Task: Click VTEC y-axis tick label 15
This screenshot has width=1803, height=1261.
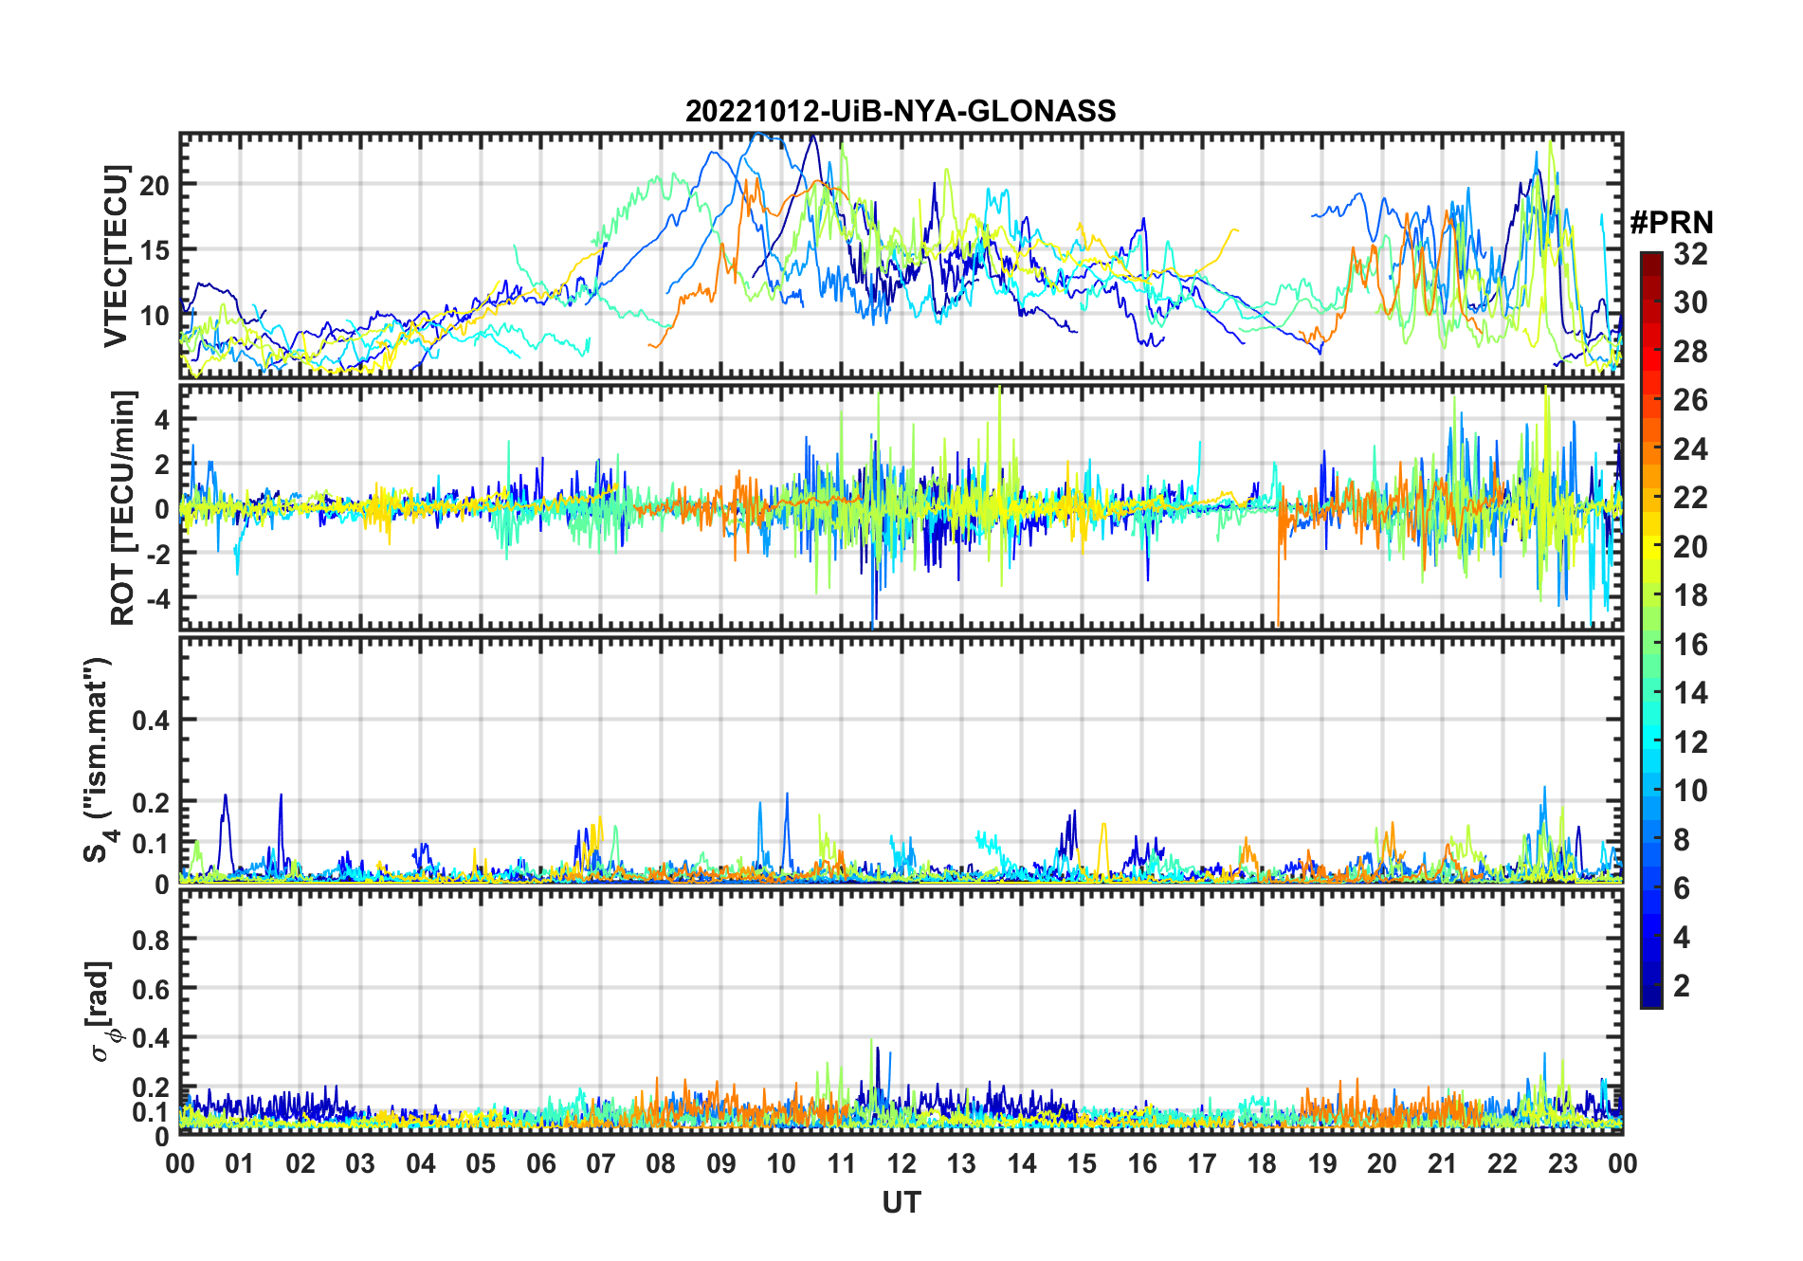Action: [155, 251]
